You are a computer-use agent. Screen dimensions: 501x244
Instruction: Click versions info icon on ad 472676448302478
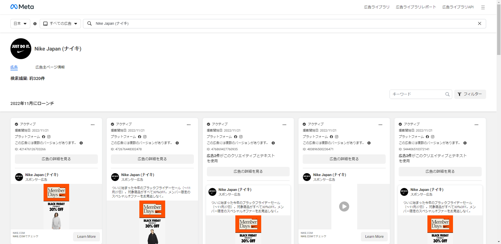pyautogui.click(x=177, y=143)
